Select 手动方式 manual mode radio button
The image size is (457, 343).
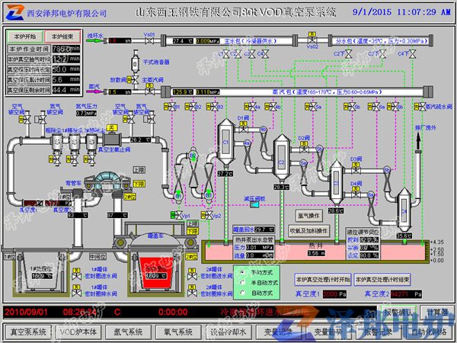(x=242, y=271)
